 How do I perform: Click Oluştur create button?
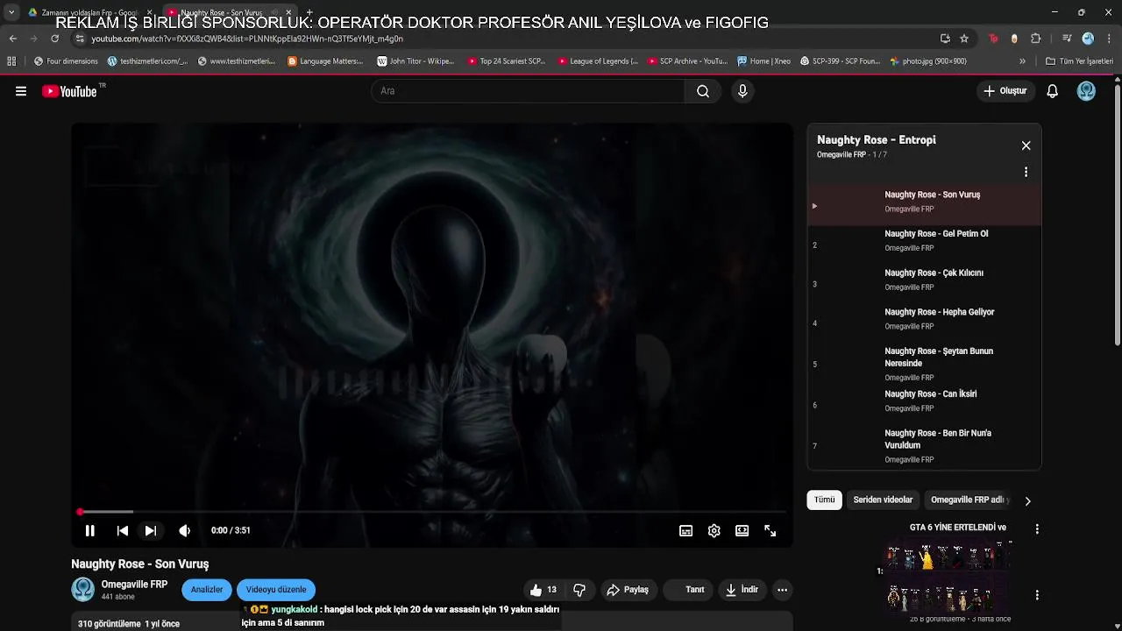coord(1005,91)
